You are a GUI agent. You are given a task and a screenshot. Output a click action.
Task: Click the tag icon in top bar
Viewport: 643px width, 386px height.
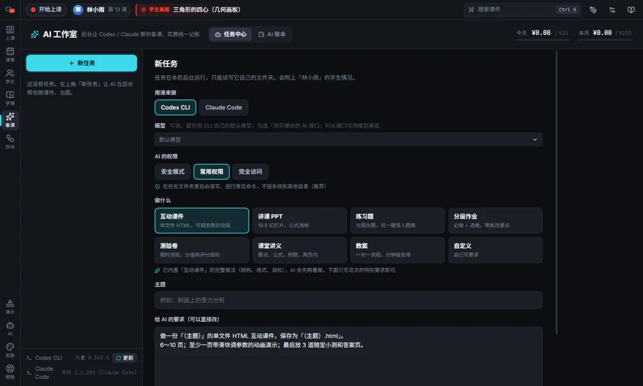click(x=593, y=10)
